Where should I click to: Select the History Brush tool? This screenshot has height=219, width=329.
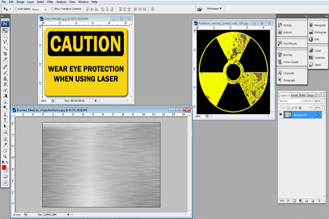click(5, 84)
